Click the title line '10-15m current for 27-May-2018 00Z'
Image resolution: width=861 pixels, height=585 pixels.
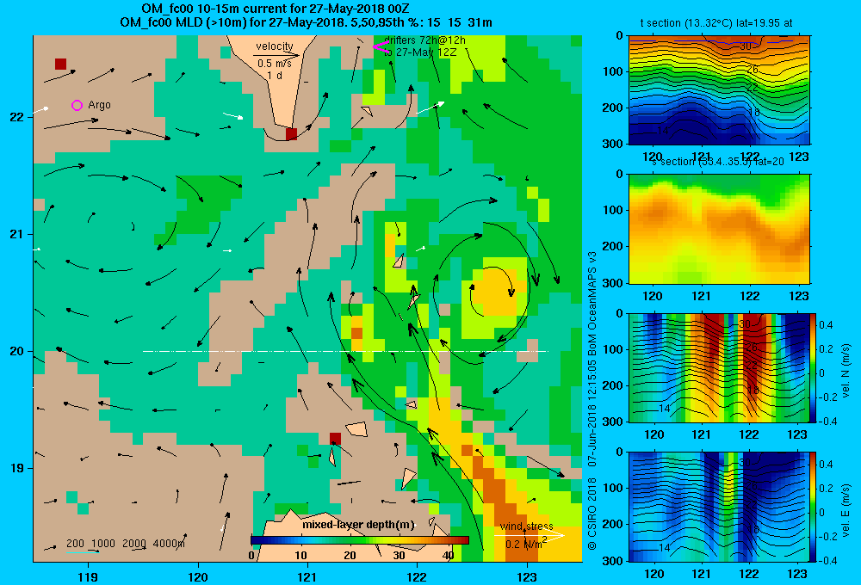point(276,9)
